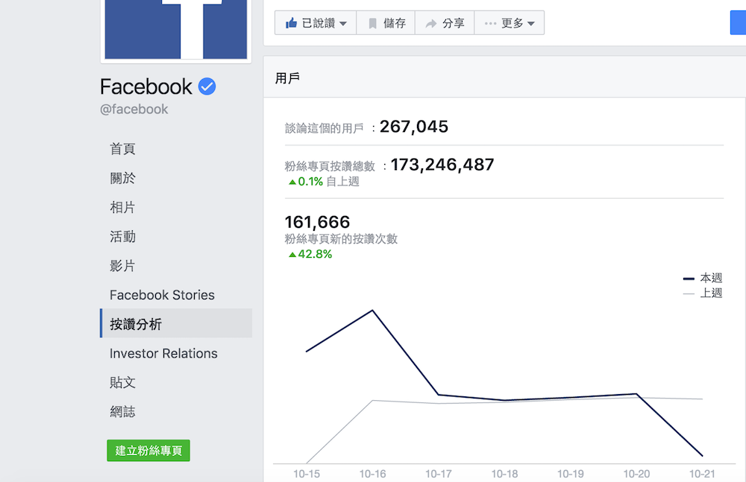Click the 用戶 panel header
Screen dimensions: 746x482
[x=505, y=77]
